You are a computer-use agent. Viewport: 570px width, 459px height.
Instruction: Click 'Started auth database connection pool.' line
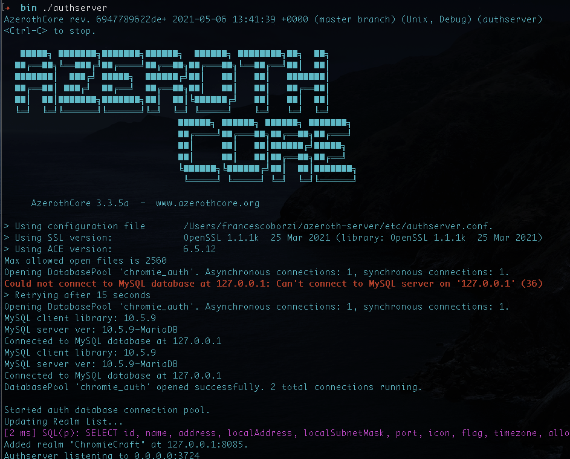click(x=107, y=410)
